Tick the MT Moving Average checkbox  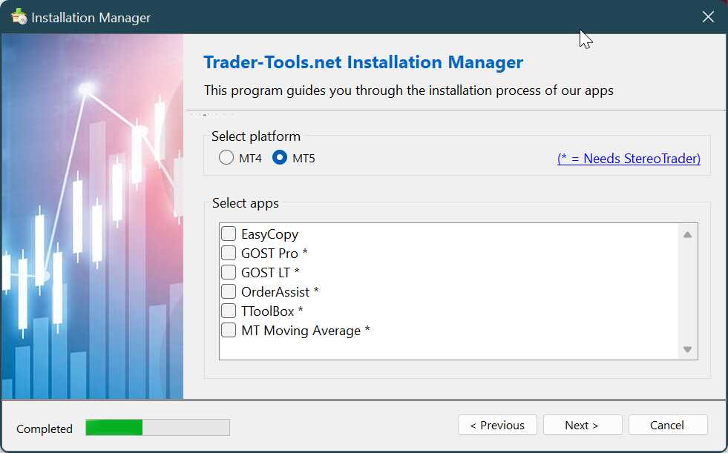coord(229,330)
